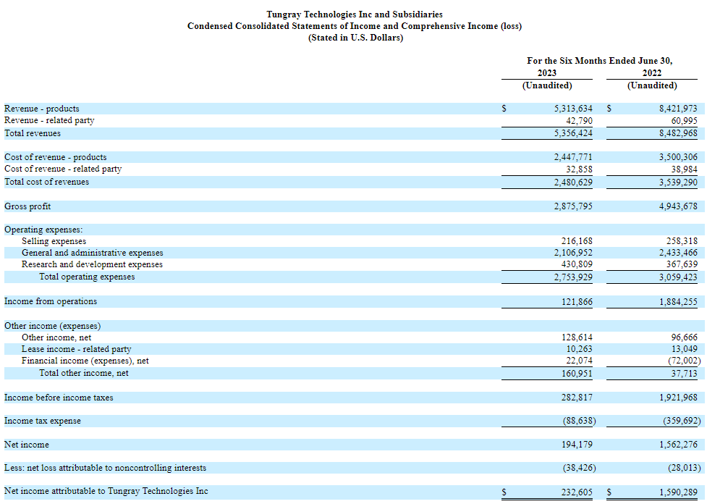This screenshot has width=707, height=504.
Task: Click 'Operating expenses:' section label
Action: (43, 230)
